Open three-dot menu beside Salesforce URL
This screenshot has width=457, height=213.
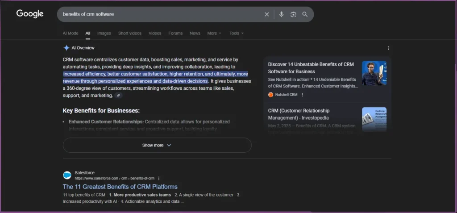pos(159,178)
